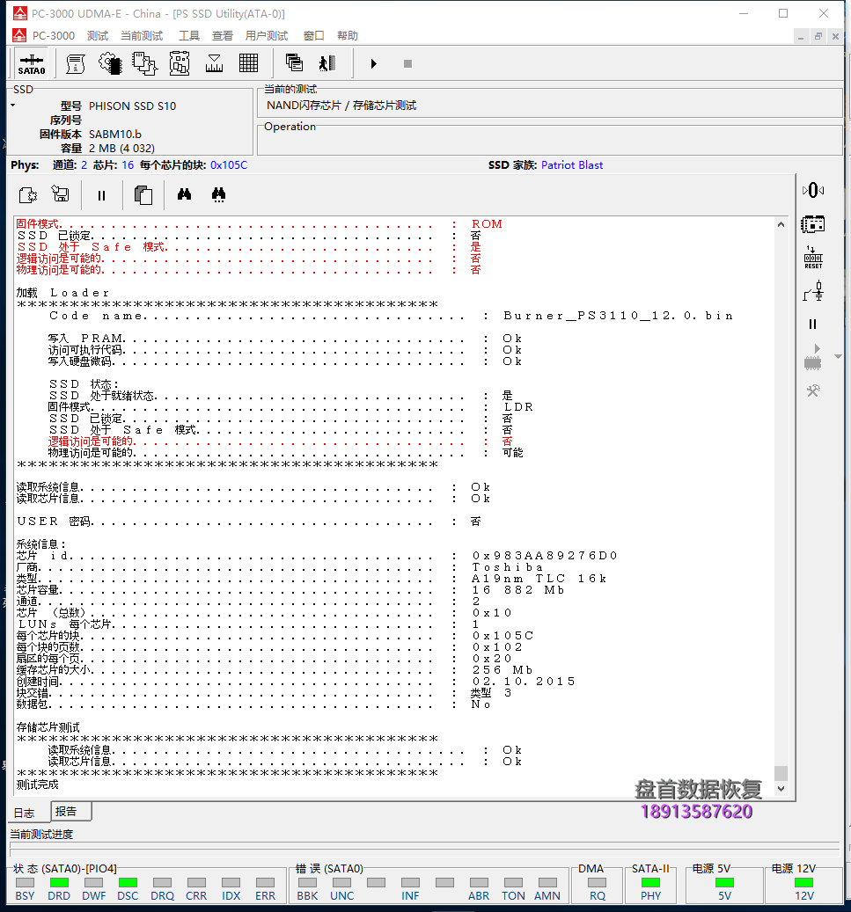
Task: Click the framed chip test icon
Action: (180, 64)
